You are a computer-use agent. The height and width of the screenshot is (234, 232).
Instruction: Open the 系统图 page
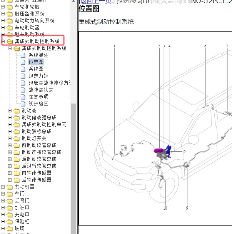pyautogui.click(x=36, y=69)
